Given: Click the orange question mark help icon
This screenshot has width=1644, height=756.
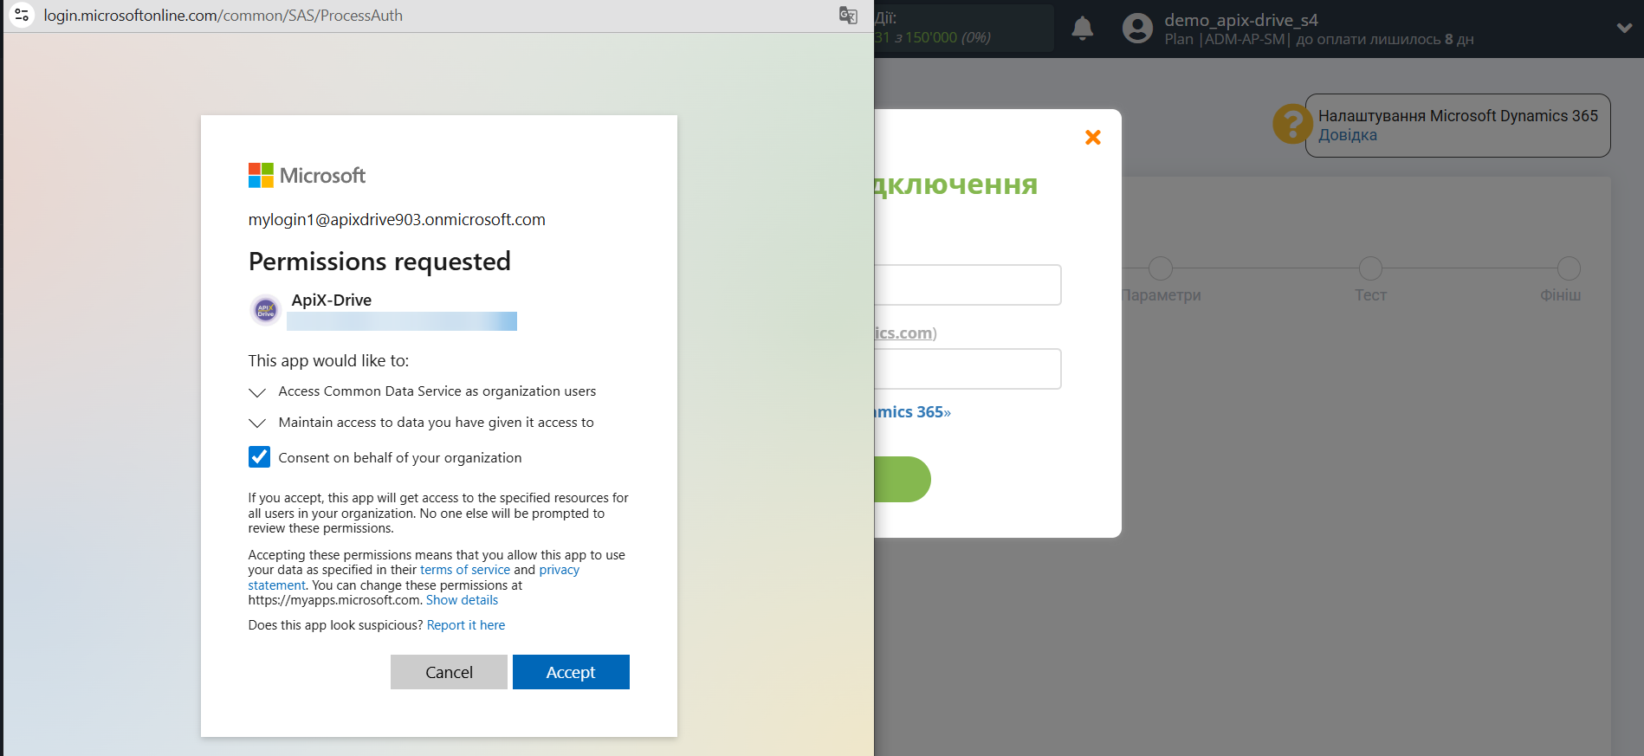Looking at the screenshot, I should coord(1291,124).
